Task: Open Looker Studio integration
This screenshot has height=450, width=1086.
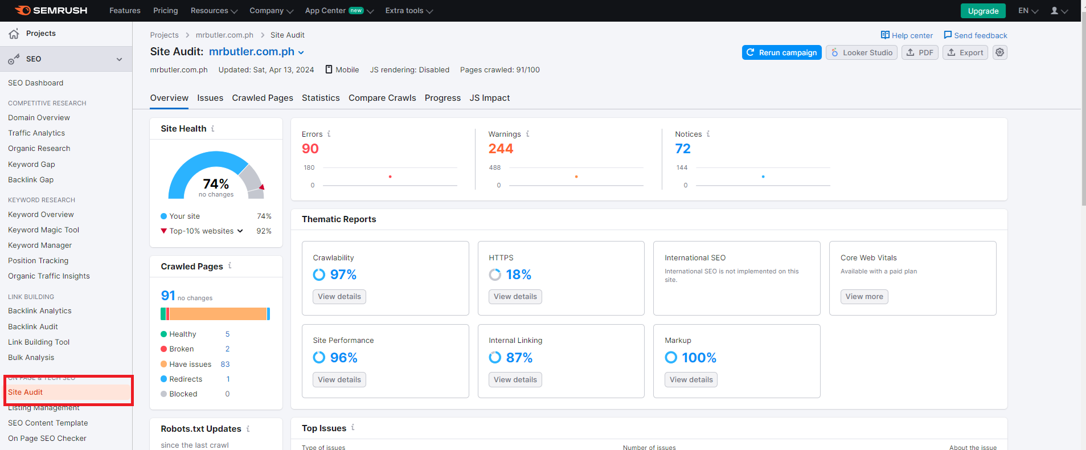Action: tap(862, 52)
